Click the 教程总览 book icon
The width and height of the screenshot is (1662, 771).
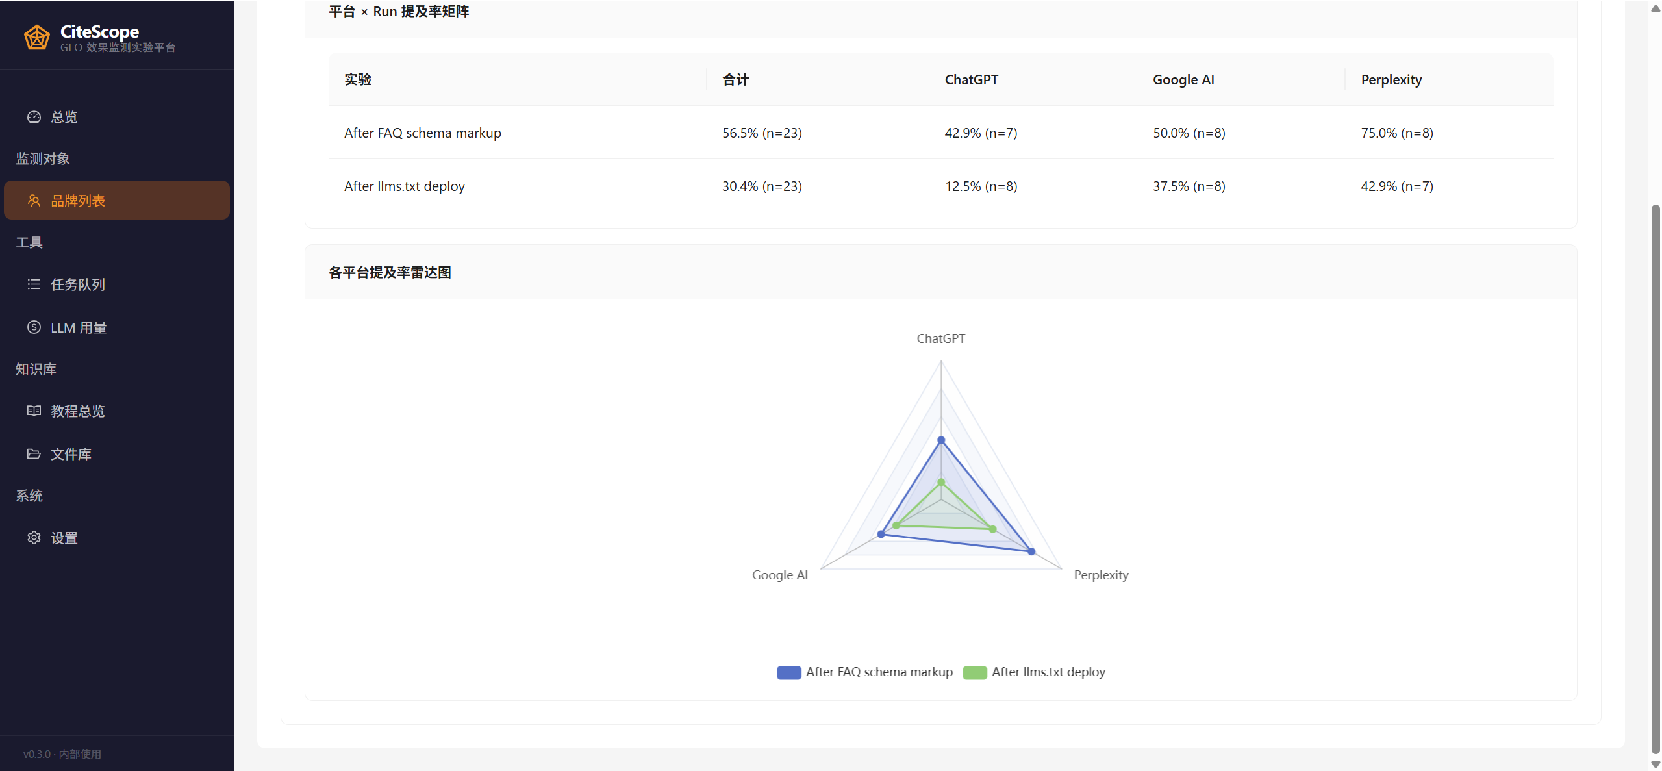(x=34, y=411)
